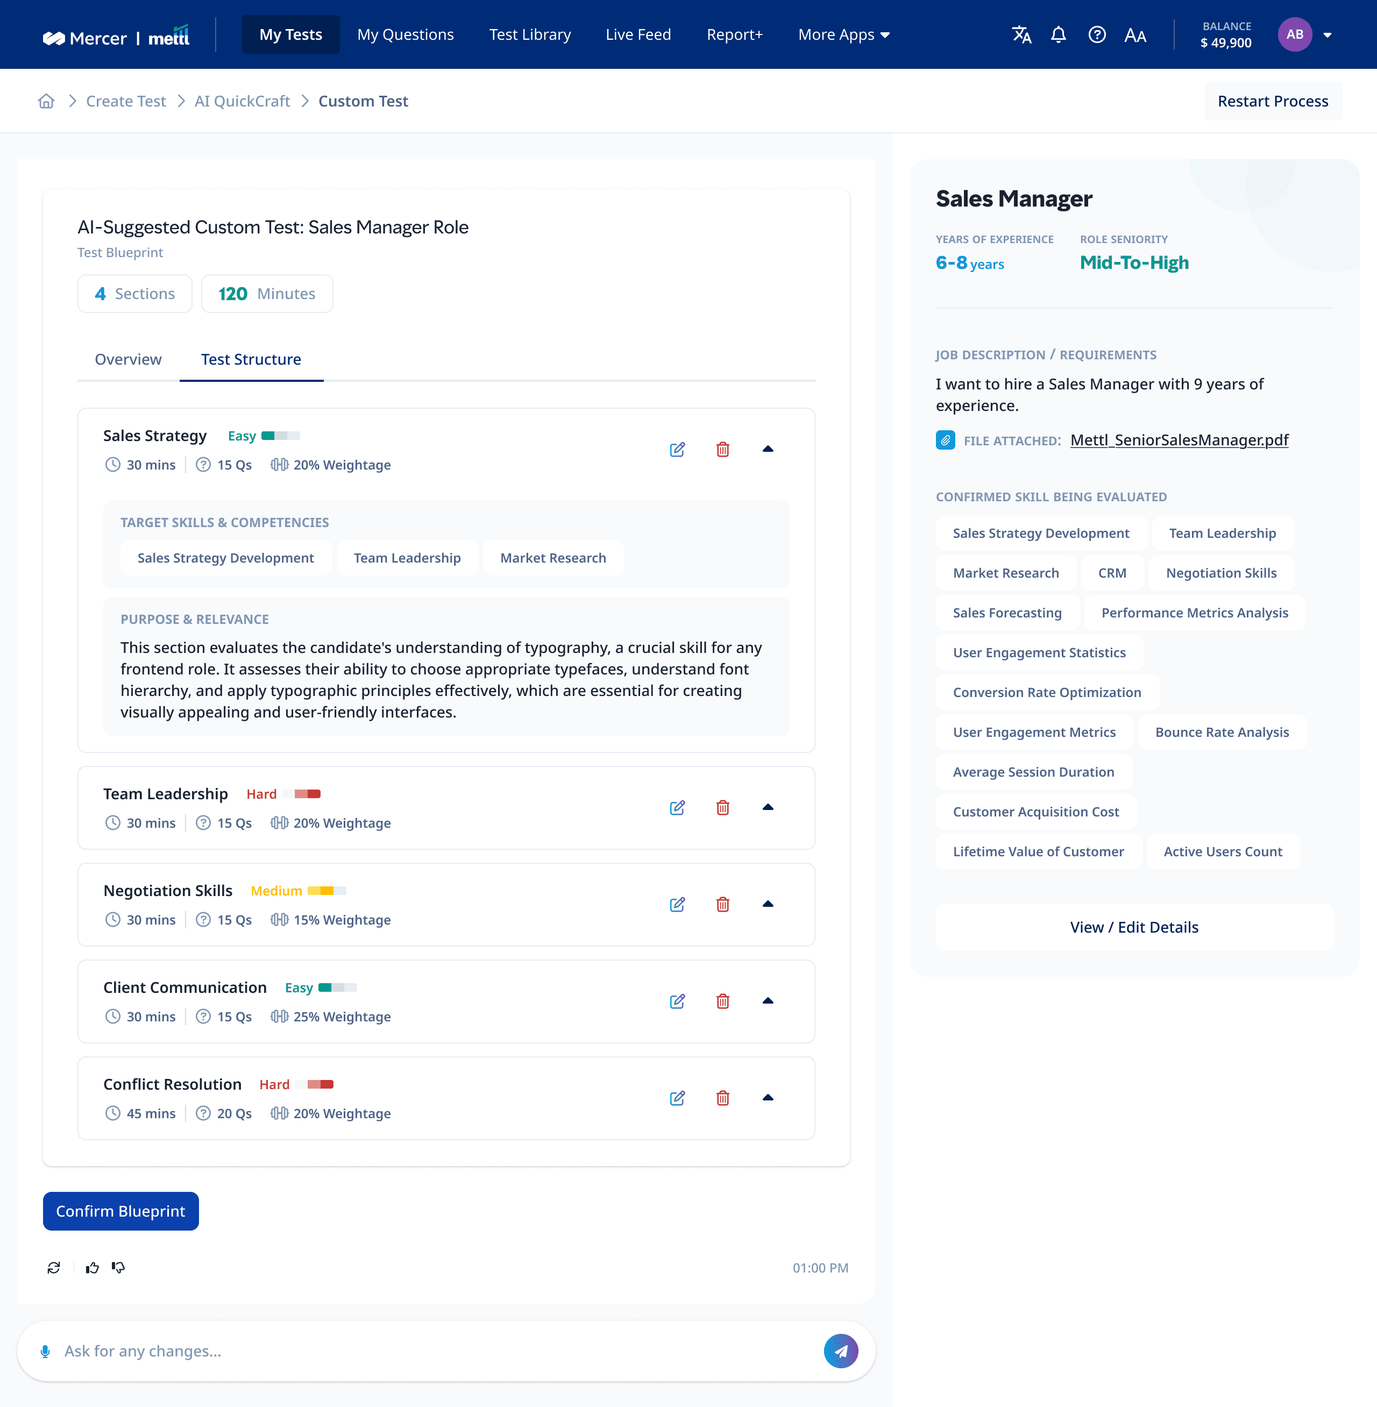Go to home via breadcrumb icon
This screenshot has height=1407, width=1377.
[46, 101]
